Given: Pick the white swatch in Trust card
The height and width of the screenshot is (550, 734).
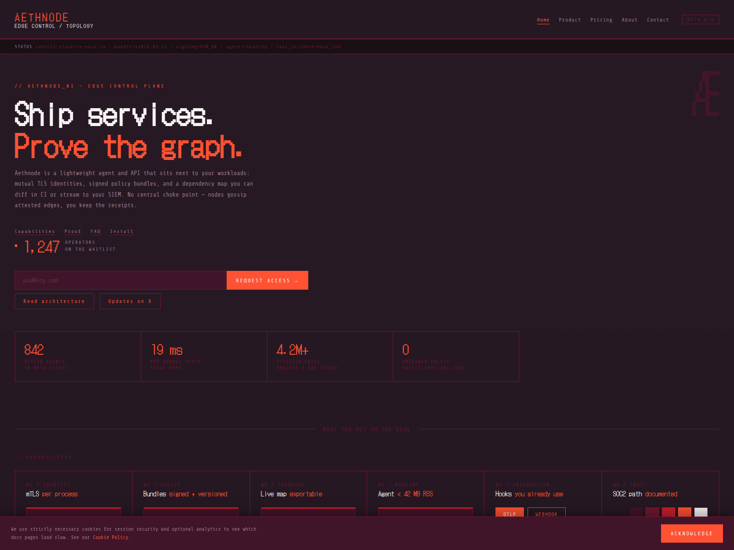Looking at the screenshot, I should coord(701,512).
